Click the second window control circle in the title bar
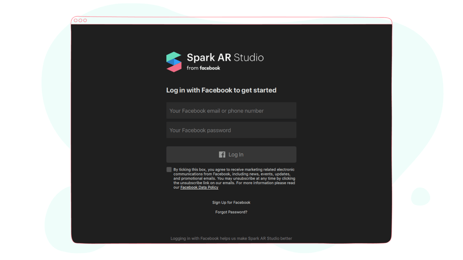463x260 pixels. coord(80,20)
